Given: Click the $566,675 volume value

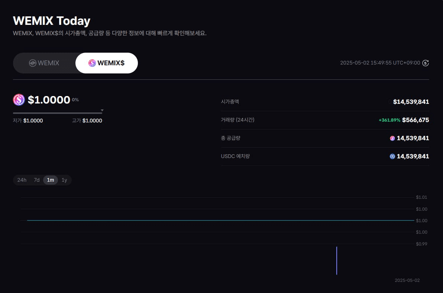Looking at the screenshot, I should (415, 120).
